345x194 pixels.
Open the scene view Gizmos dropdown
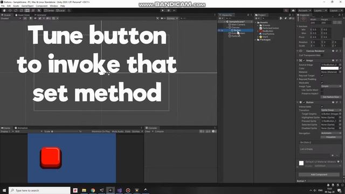[172, 18]
